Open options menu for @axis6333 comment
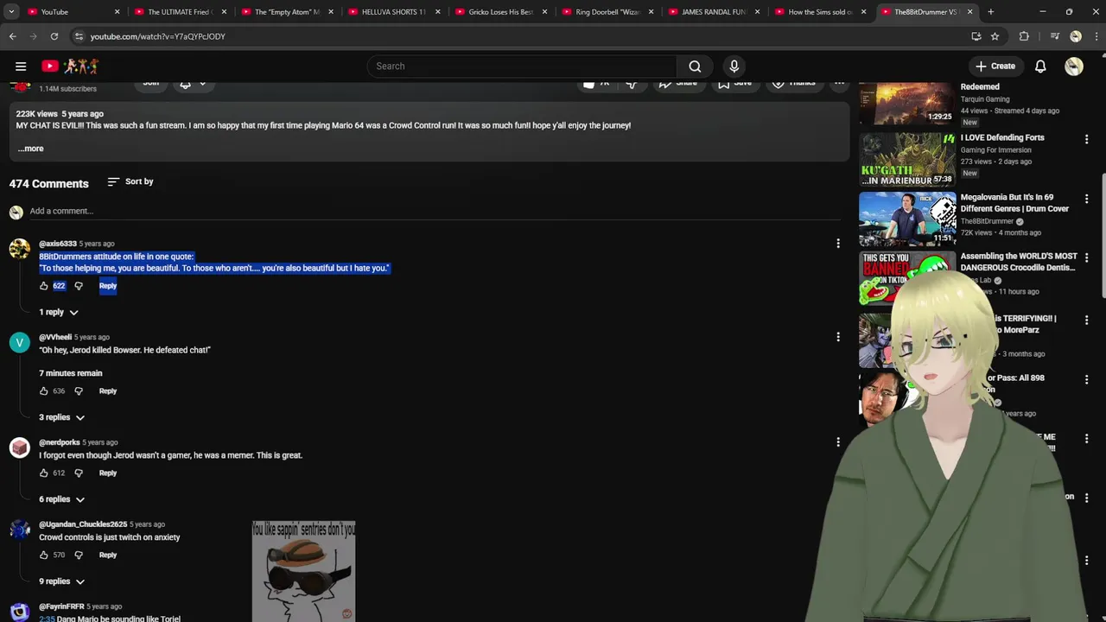Screen dimensions: 1106x622 pos(838,244)
